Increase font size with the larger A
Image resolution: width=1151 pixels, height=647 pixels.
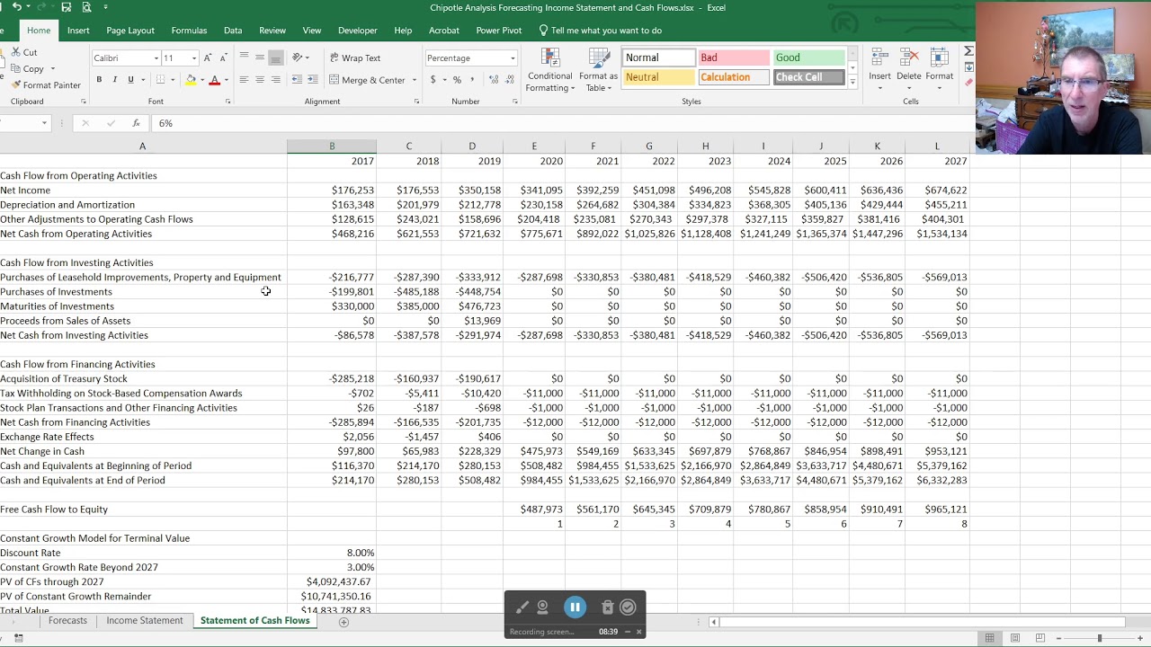[x=208, y=58]
